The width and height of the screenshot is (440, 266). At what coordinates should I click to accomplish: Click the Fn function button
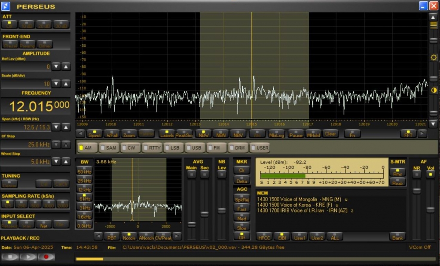tap(352, 134)
